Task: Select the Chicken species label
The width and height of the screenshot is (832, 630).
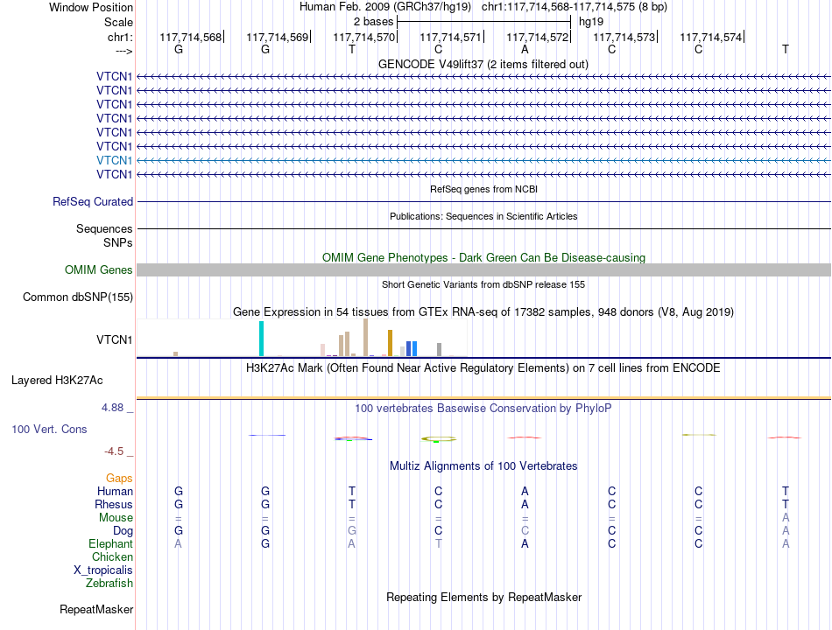Action: coord(112,556)
